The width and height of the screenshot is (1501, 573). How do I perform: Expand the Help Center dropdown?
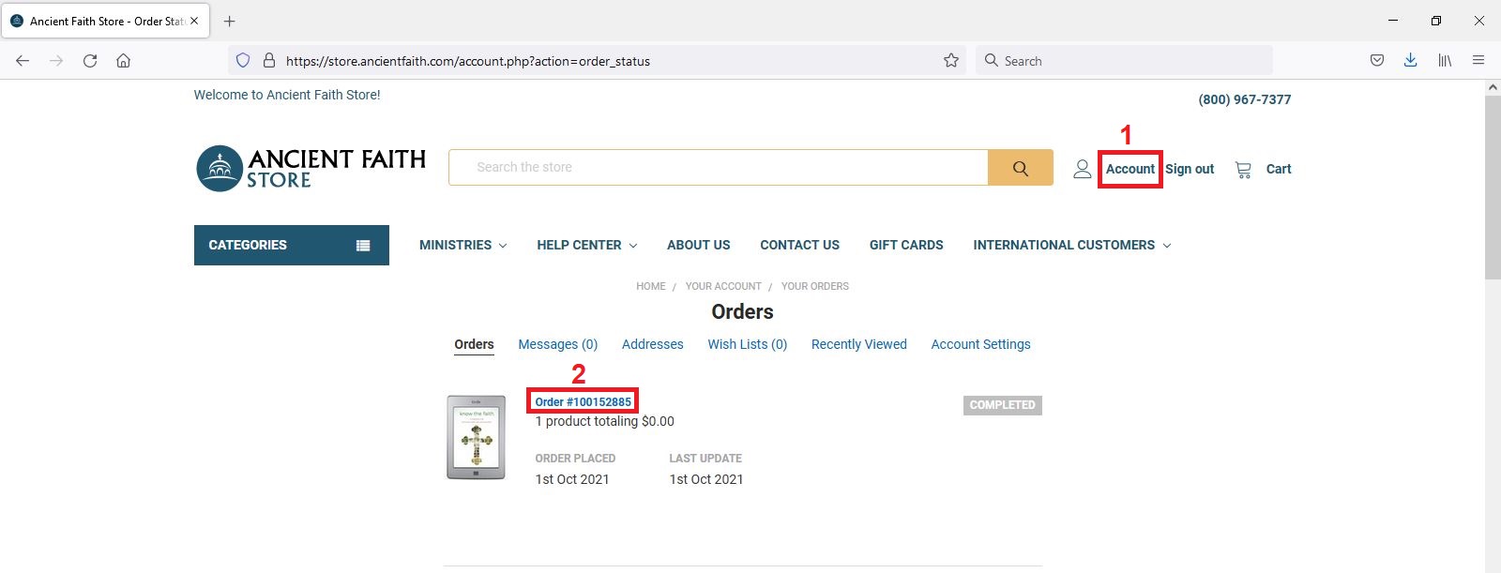(x=586, y=245)
